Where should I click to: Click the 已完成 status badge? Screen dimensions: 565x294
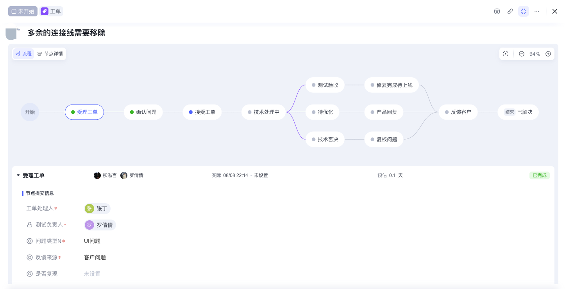[x=539, y=175]
